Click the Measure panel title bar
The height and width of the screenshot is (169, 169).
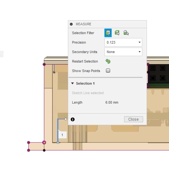107,24
